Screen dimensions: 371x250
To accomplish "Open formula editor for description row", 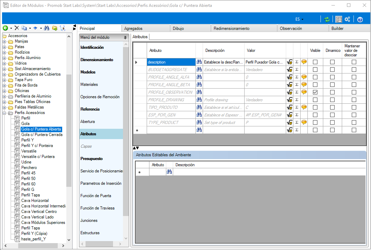I will click(x=290, y=62).
